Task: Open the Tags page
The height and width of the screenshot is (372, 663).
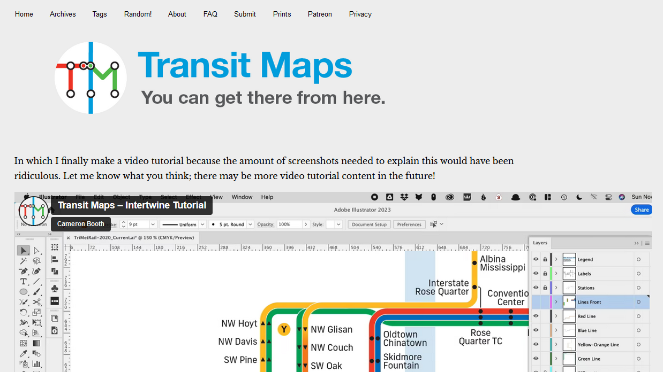Action: 100,14
